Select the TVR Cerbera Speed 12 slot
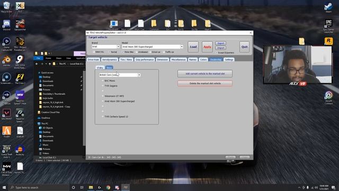339x191 pixels. click(102, 117)
